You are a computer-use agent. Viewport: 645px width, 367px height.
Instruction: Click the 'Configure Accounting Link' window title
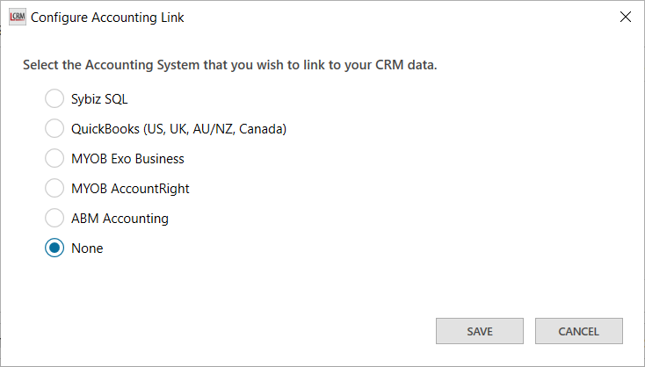107,17
